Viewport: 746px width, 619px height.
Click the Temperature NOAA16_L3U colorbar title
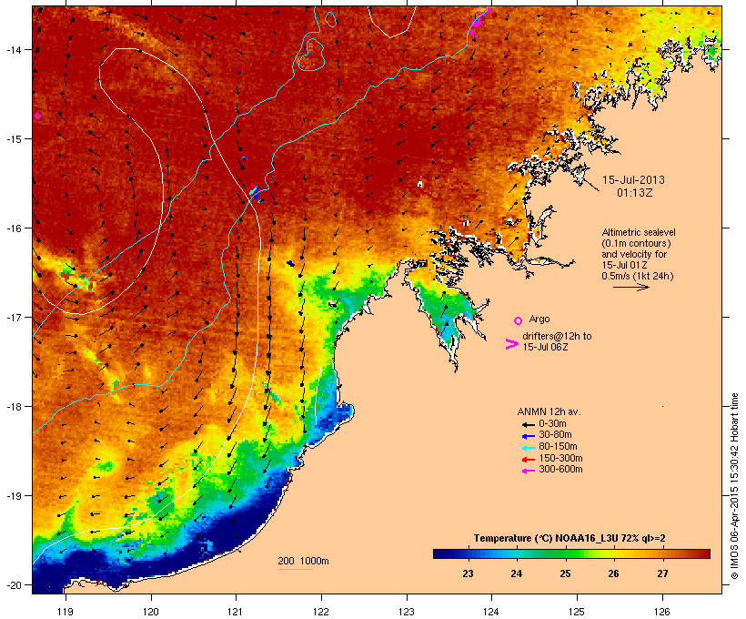pyautogui.click(x=570, y=538)
